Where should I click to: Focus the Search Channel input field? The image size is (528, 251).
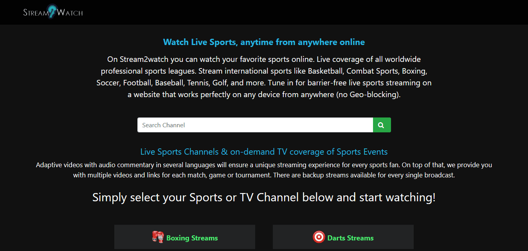(x=255, y=125)
